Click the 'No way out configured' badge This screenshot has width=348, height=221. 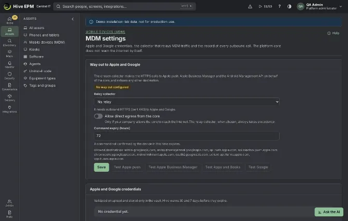tap(112, 87)
